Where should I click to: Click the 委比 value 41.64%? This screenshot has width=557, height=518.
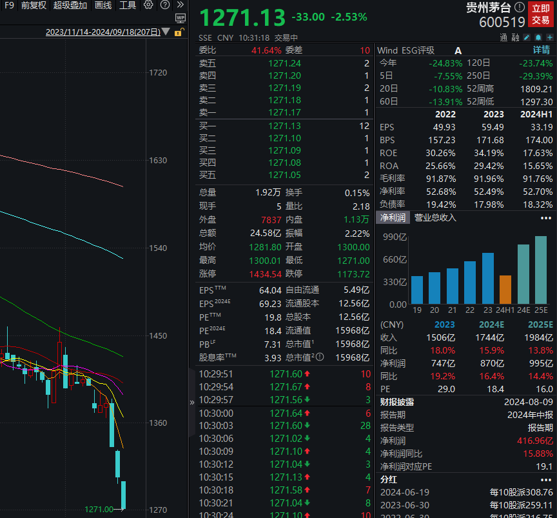(x=266, y=50)
